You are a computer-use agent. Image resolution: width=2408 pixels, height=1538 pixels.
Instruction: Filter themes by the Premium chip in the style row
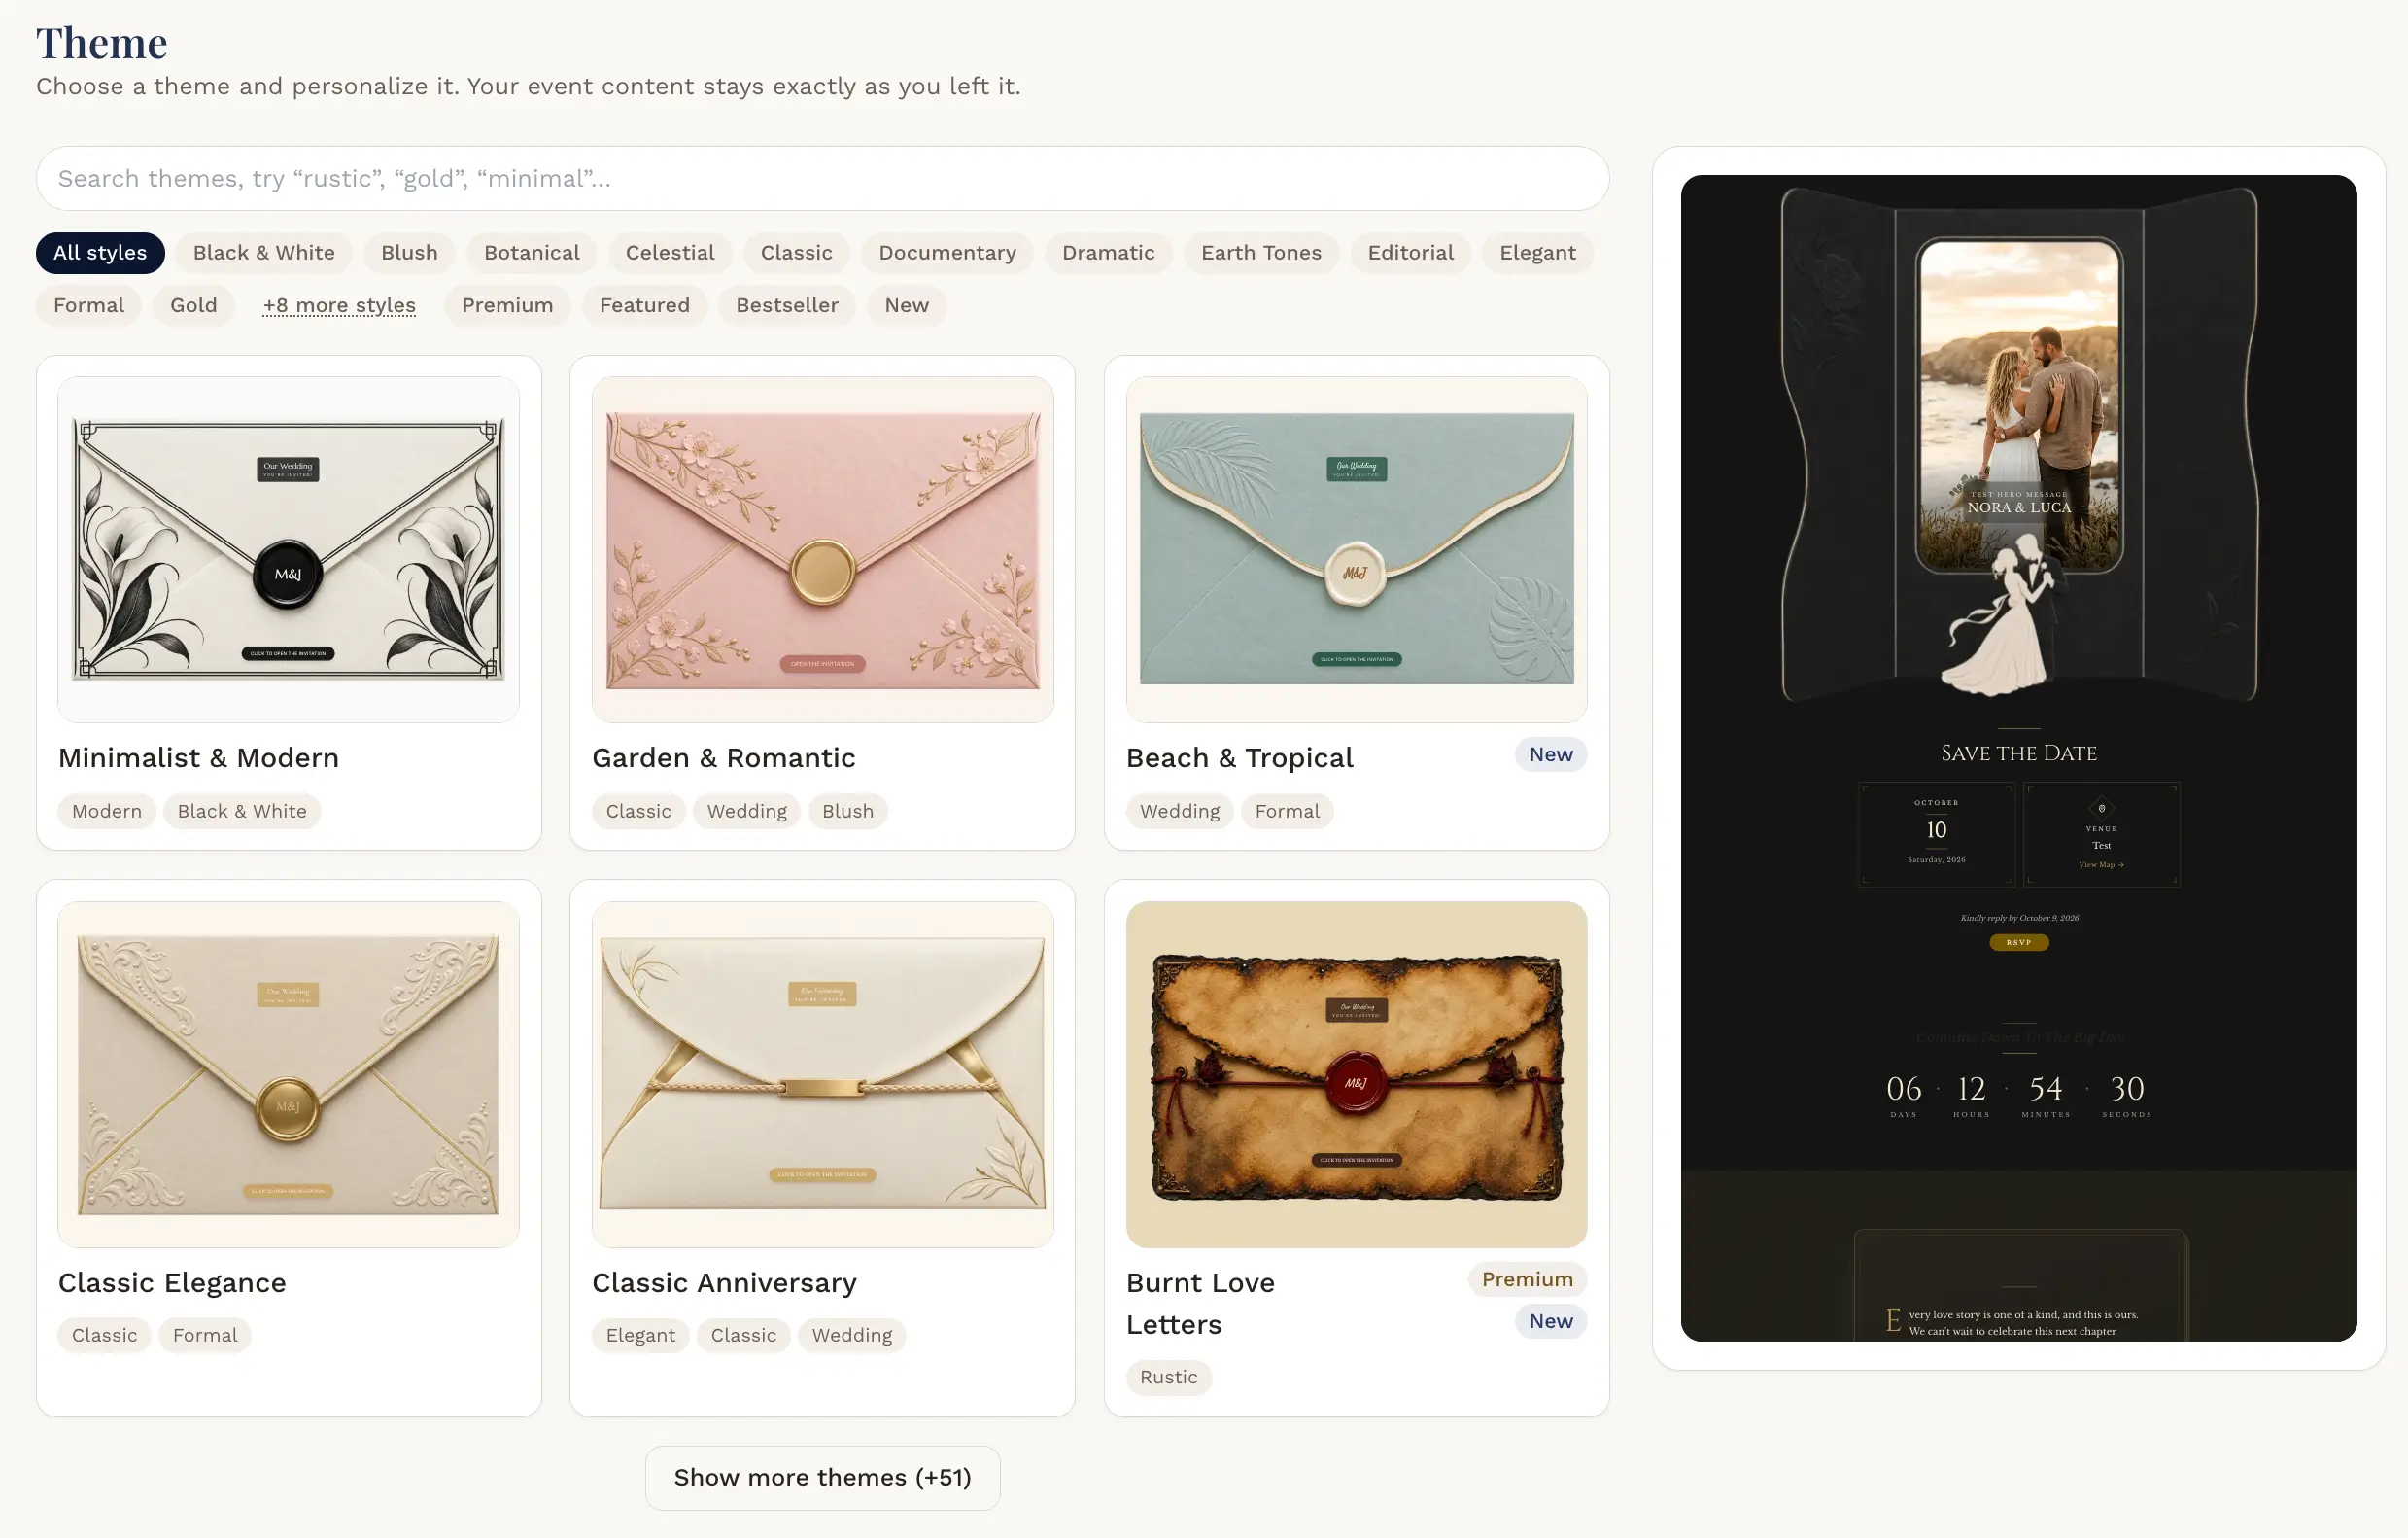coord(507,305)
